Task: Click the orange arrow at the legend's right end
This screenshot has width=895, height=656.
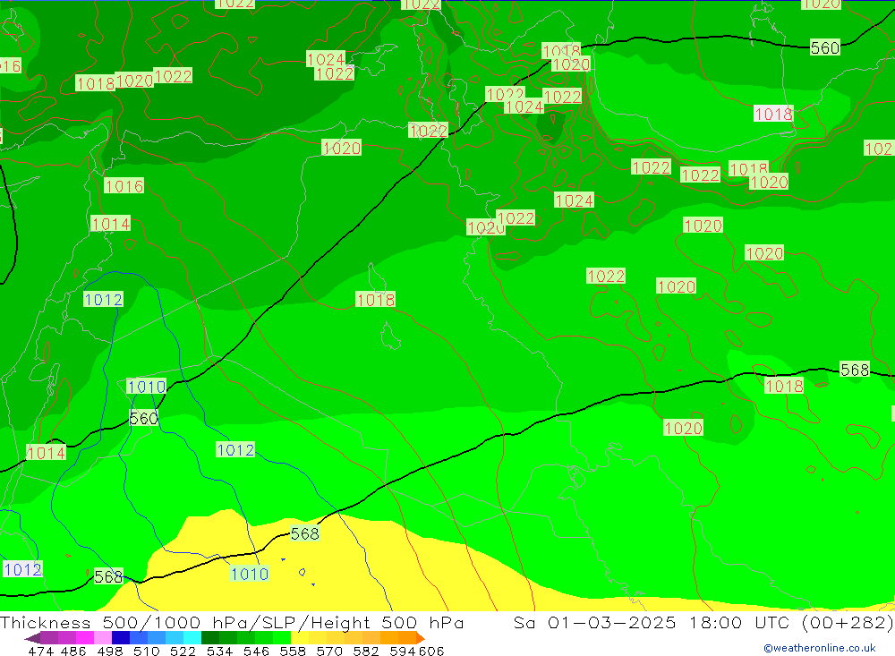Action: coord(421,638)
